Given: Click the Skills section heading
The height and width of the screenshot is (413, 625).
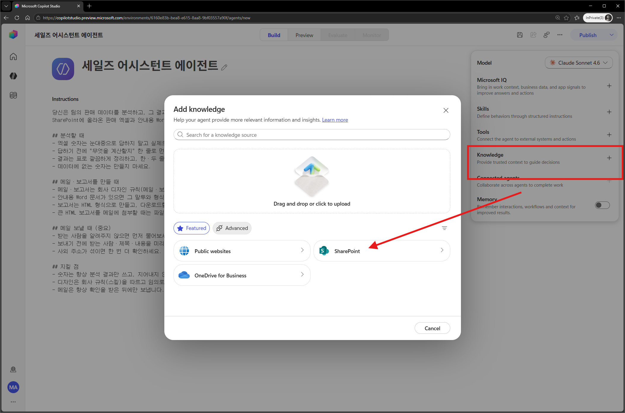Looking at the screenshot, I should point(483,109).
